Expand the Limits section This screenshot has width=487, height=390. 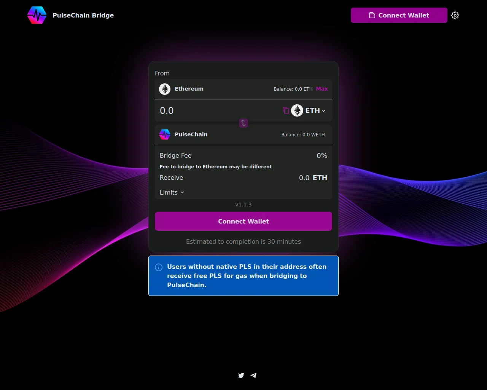(172, 193)
